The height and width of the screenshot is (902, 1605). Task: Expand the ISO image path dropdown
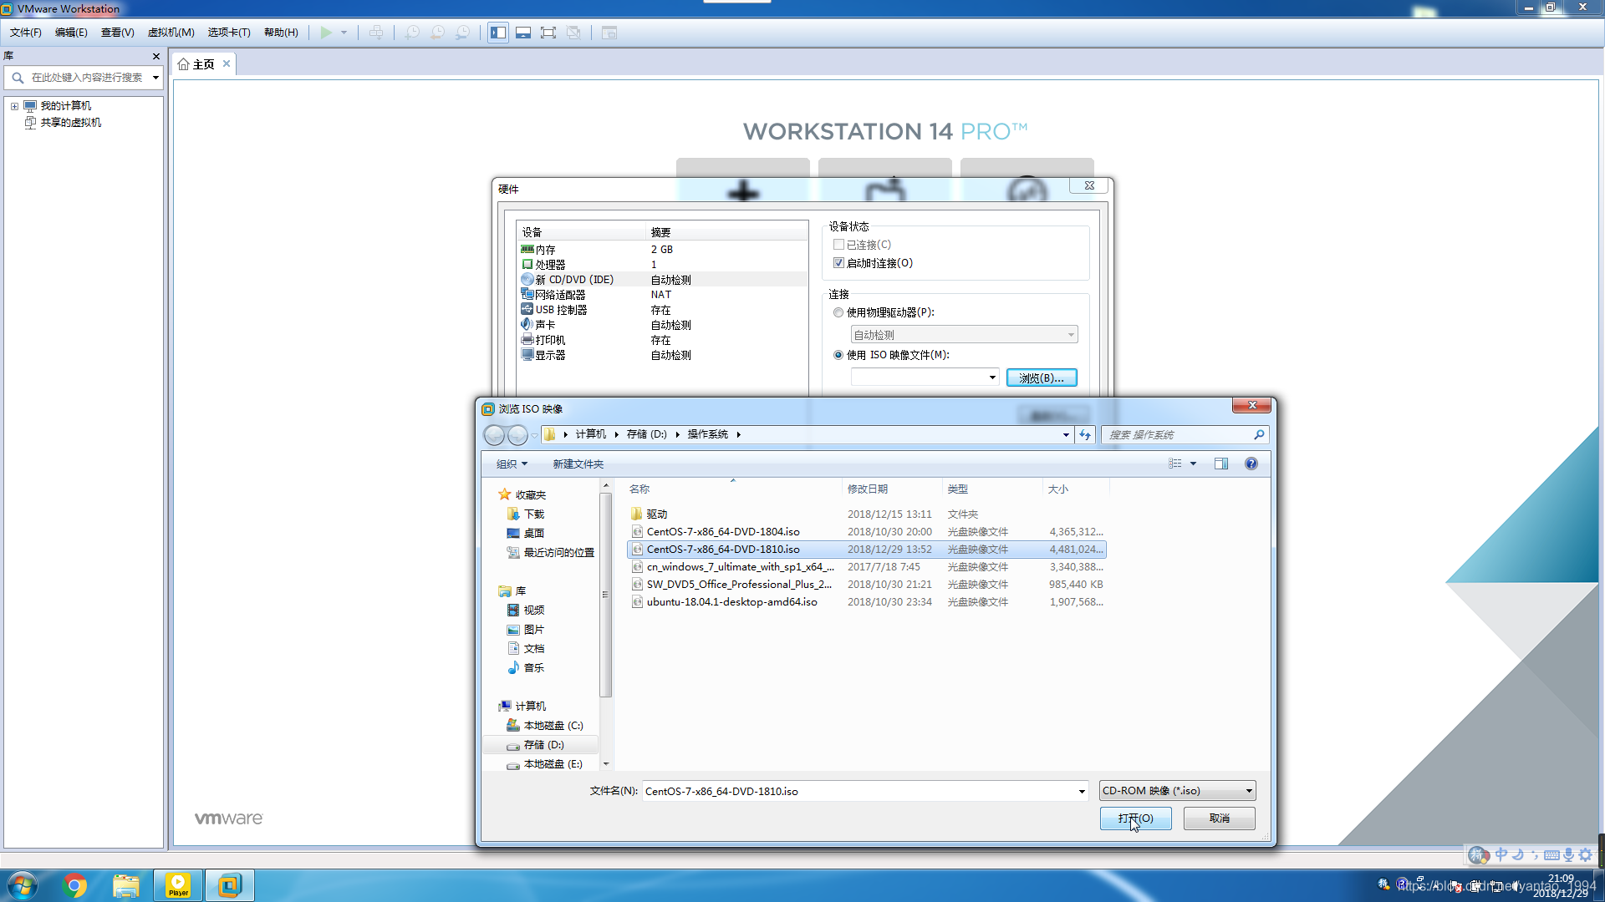989,377
